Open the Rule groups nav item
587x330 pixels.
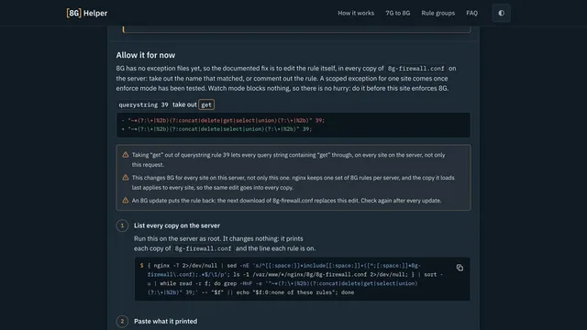pos(438,13)
